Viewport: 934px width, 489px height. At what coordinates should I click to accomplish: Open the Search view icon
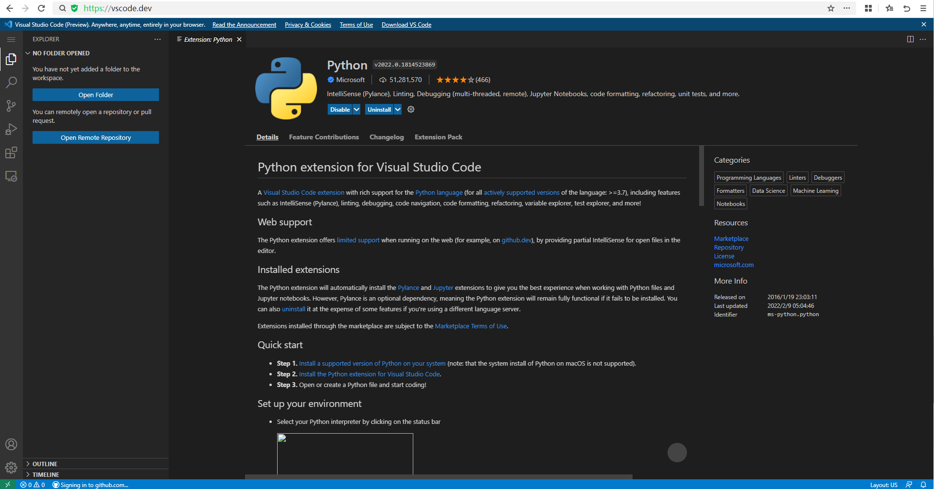11,83
